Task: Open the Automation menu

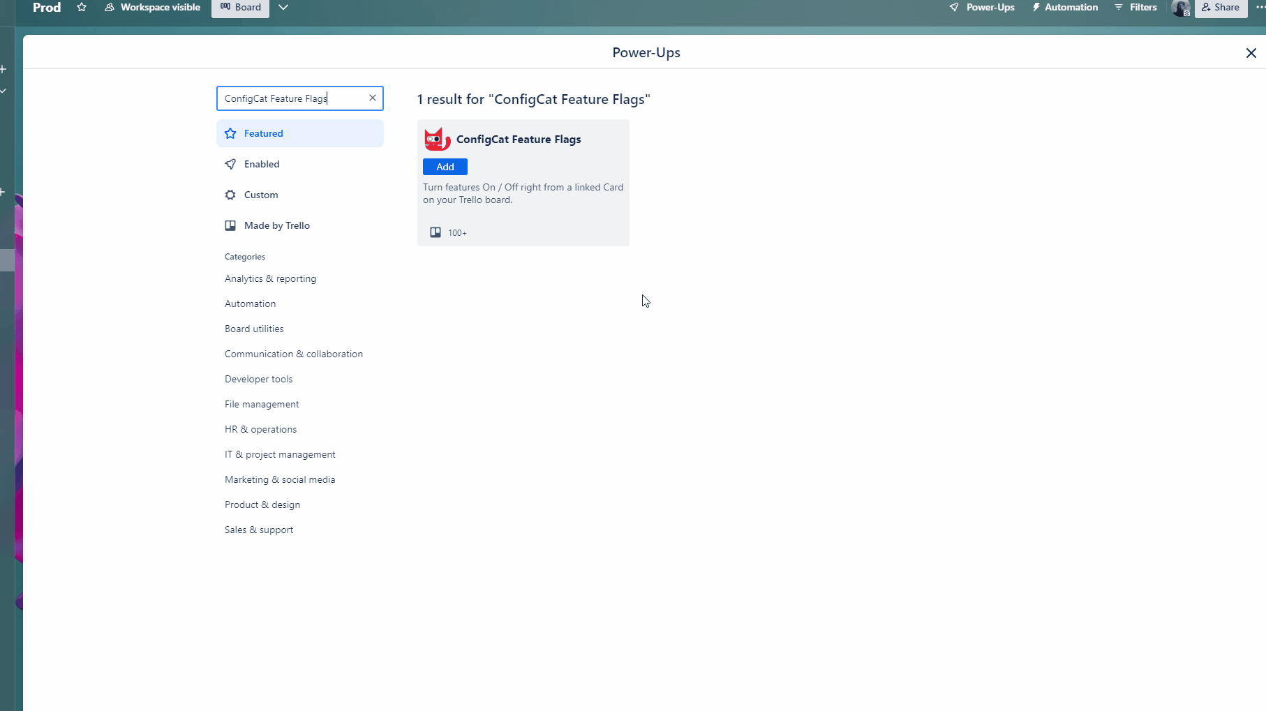Action: 1065,7
